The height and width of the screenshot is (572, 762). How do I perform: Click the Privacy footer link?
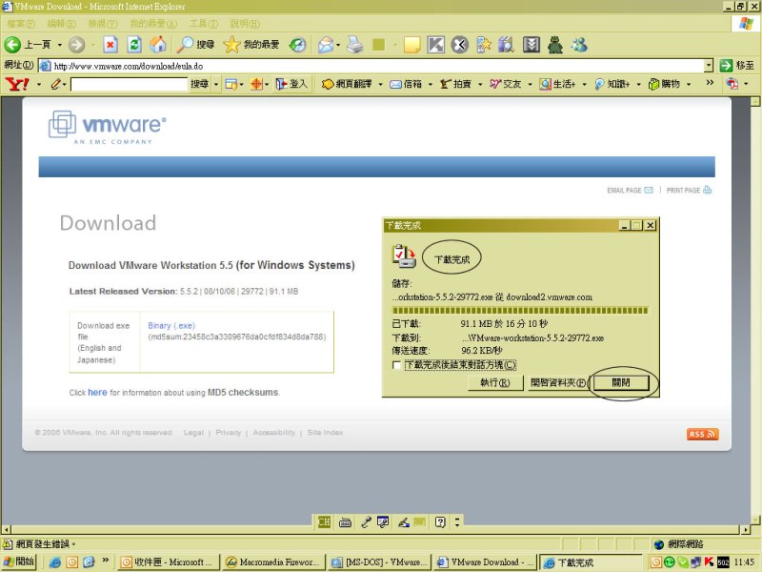pyautogui.click(x=228, y=432)
